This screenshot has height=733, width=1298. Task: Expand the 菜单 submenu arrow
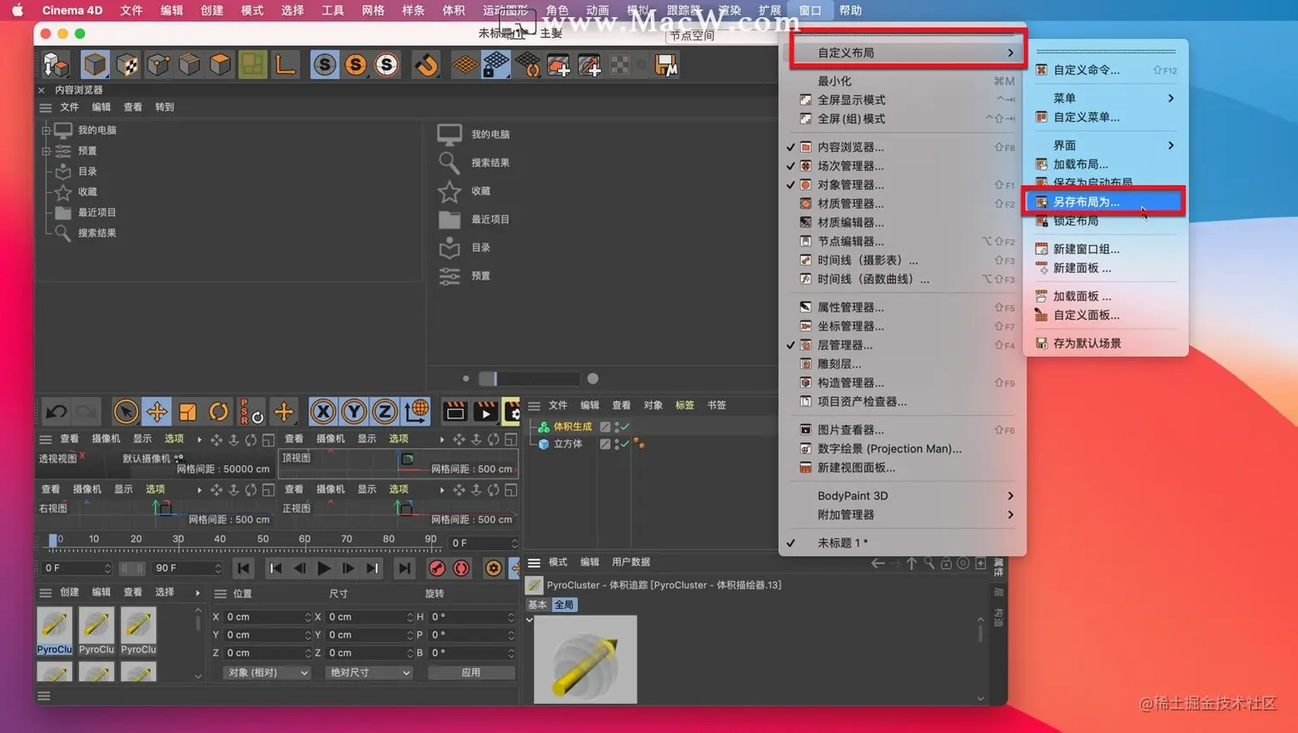[1171, 98]
